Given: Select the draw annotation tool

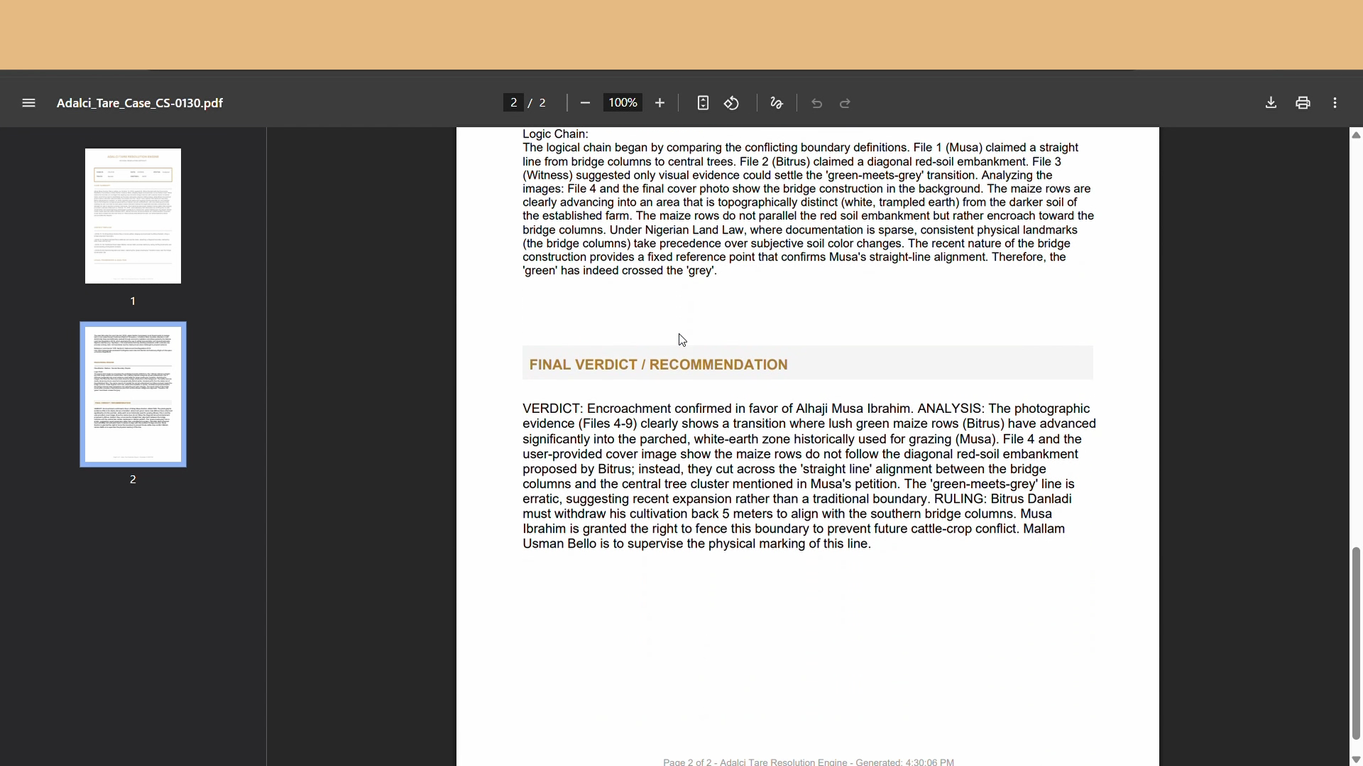Looking at the screenshot, I should point(777,103).
